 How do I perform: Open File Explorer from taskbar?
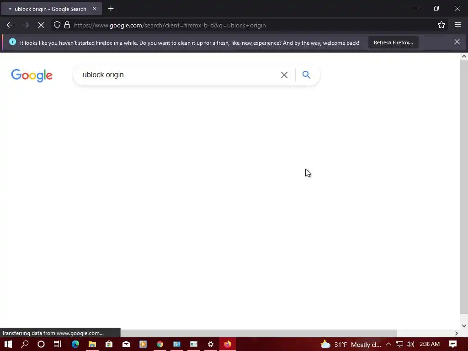pos(92,344)
